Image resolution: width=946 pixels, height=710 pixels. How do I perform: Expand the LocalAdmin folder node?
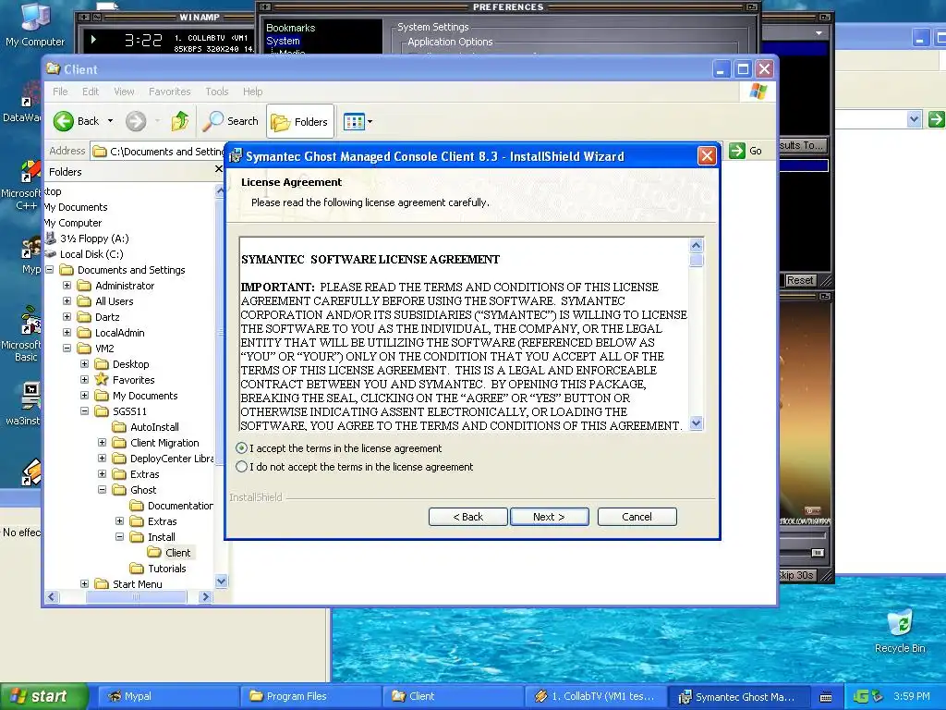click(67, 333)
